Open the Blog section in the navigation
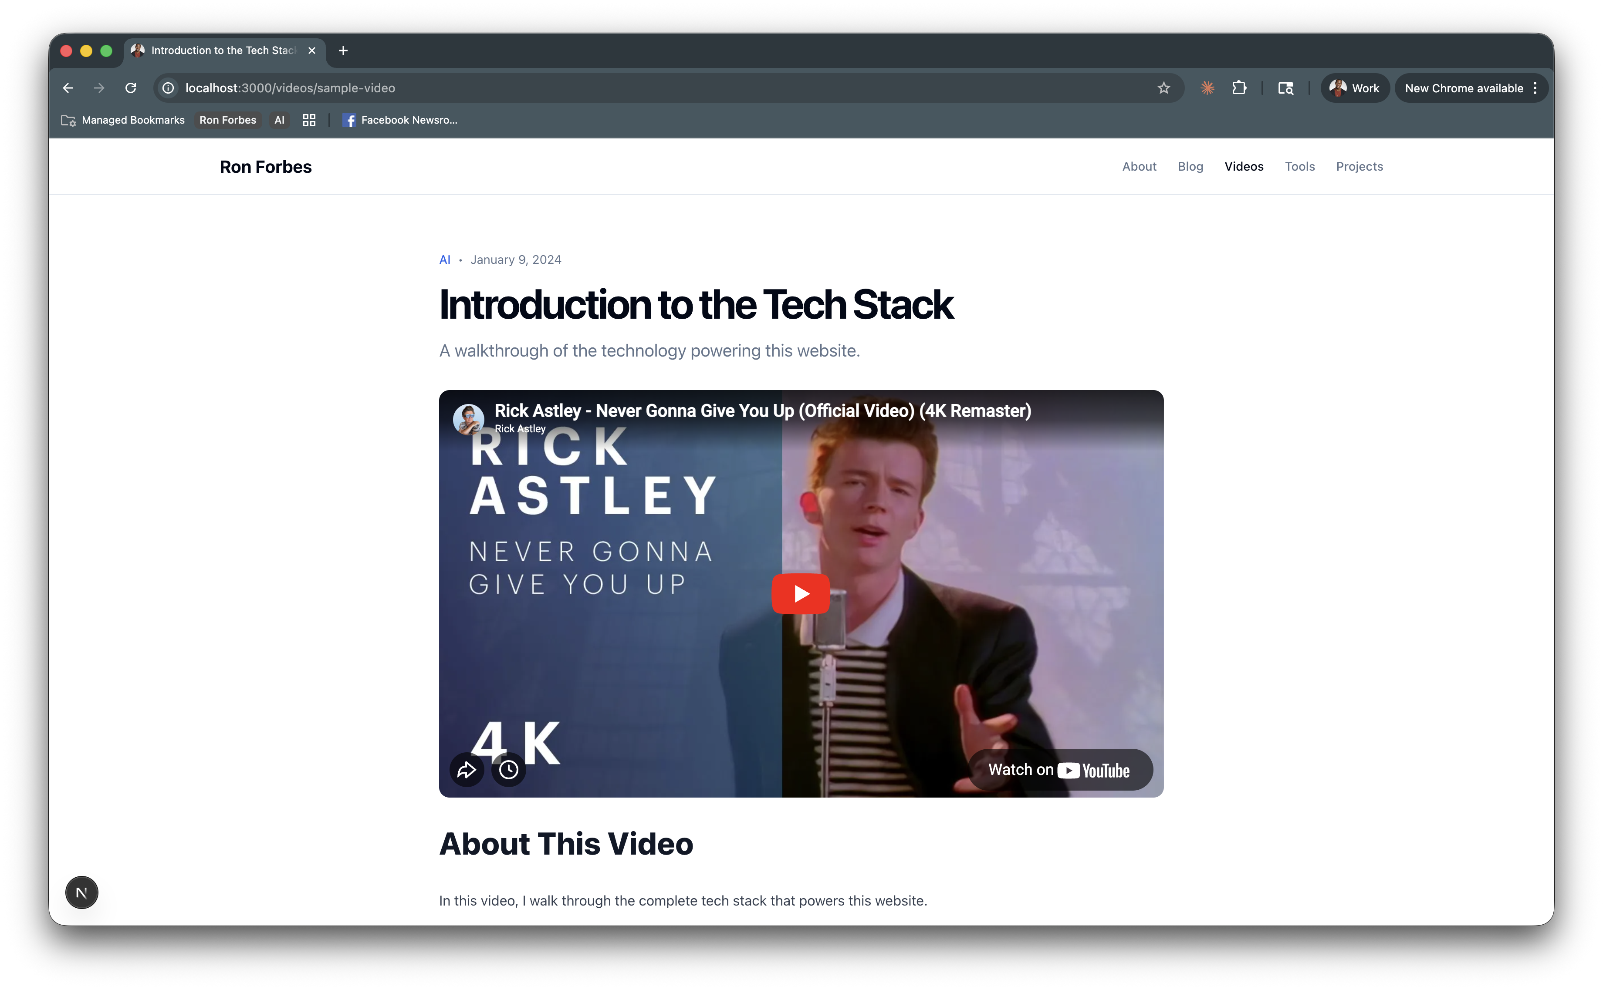This screenshot has width=1603, height=990. coord(1190,166)
